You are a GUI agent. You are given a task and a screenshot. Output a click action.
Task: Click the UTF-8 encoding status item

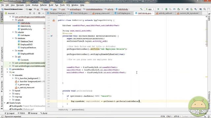pos(177,117)
